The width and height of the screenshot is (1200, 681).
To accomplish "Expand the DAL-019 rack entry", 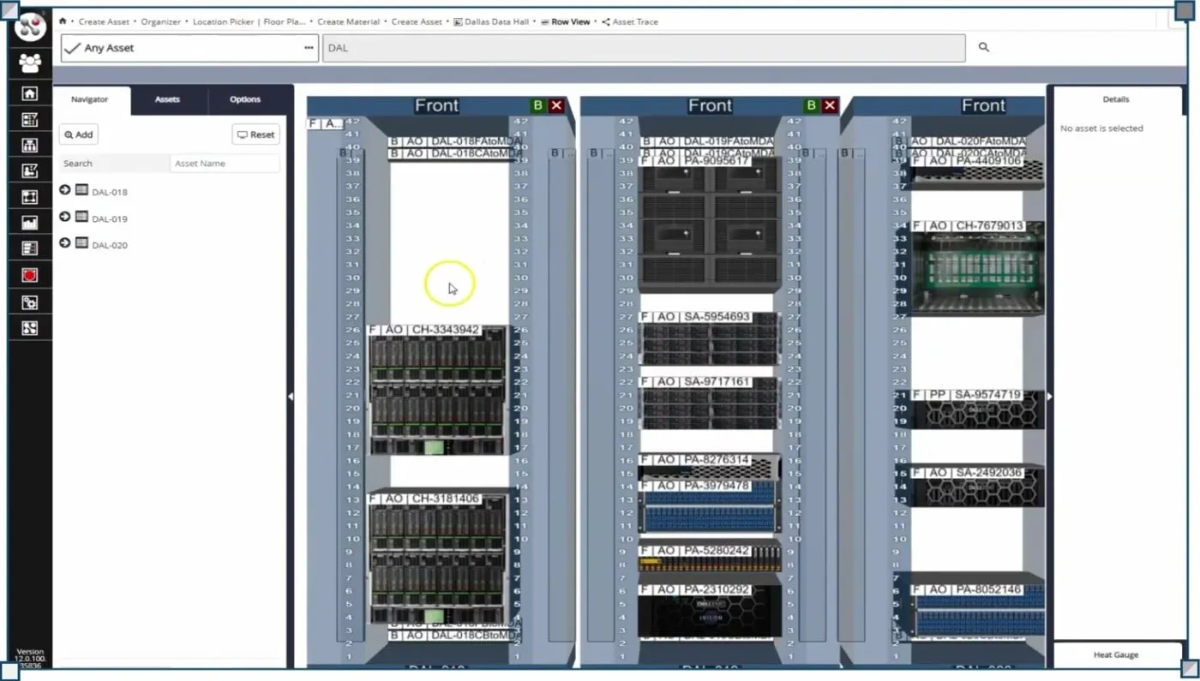I will (65, 218).
